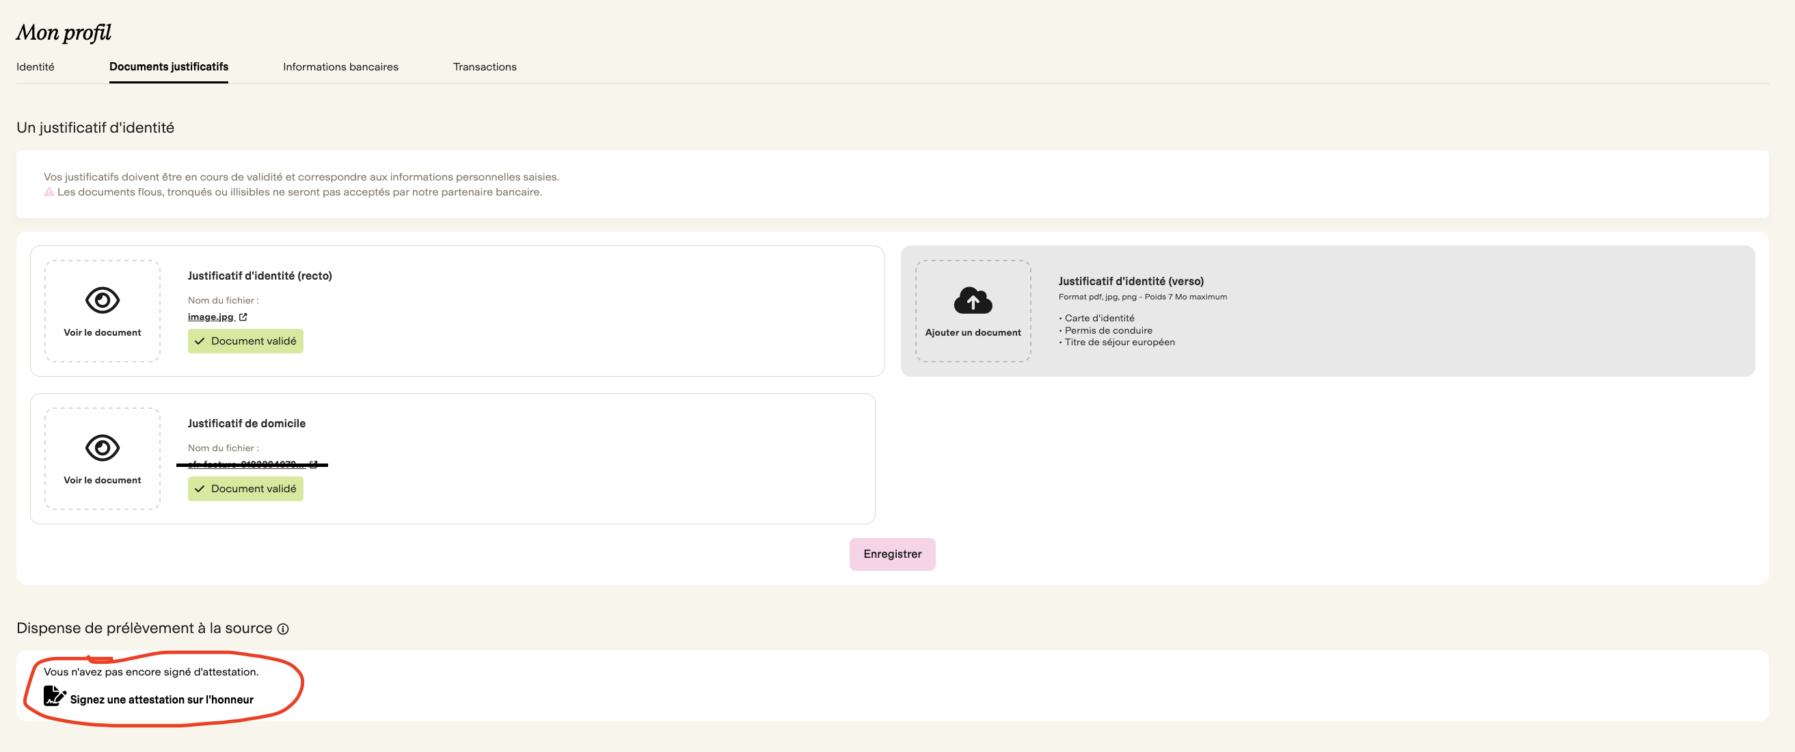This screenshot has width=1795, height=752.
Task: Click Document validé badge for domicile proof
Action: click(245, 489)
